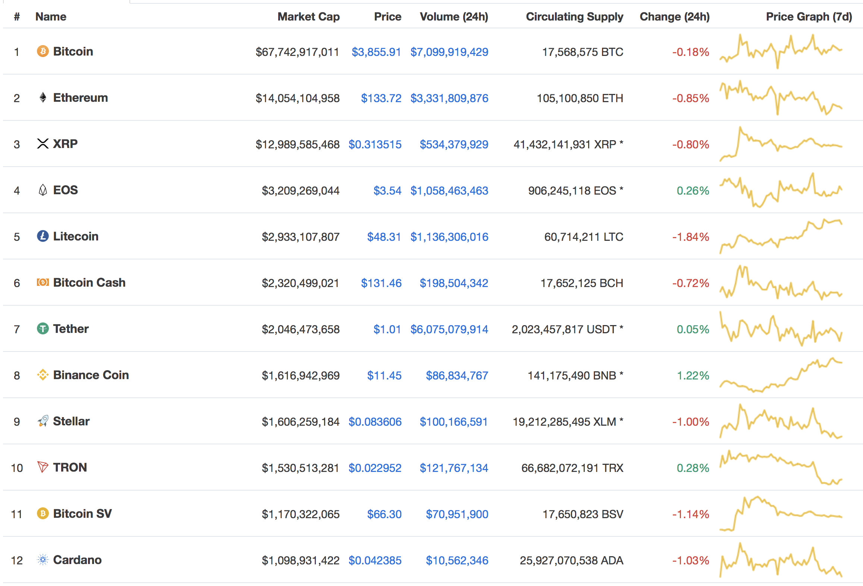Click EOS price $3.54

[x=387, y=190]
